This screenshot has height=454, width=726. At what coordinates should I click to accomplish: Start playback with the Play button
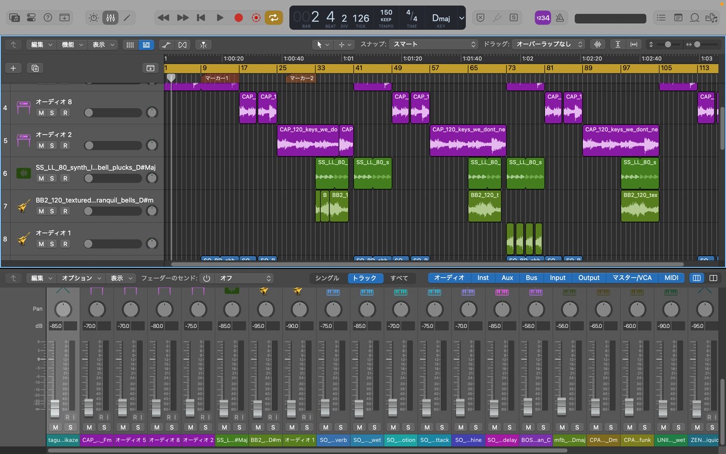click(220, 18)
